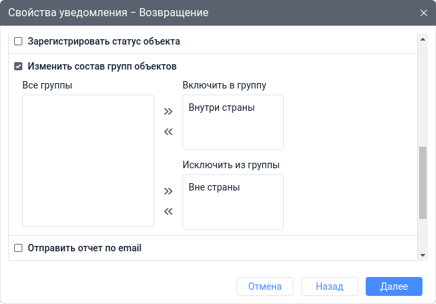Go back with Назад button
Viewport: 436px width, 304px height.
pyautogui.click(x=329, y=286)
